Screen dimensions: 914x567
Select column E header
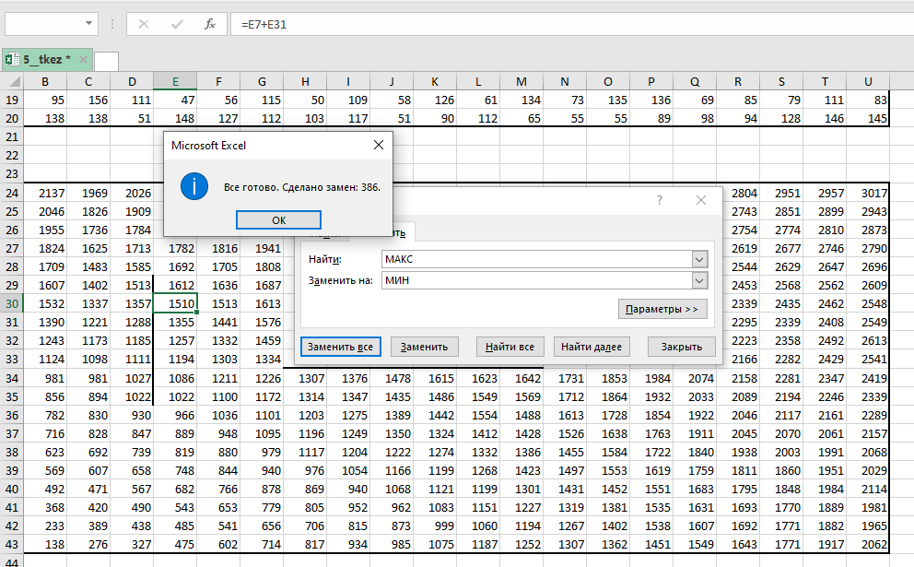tap(175, 81)
